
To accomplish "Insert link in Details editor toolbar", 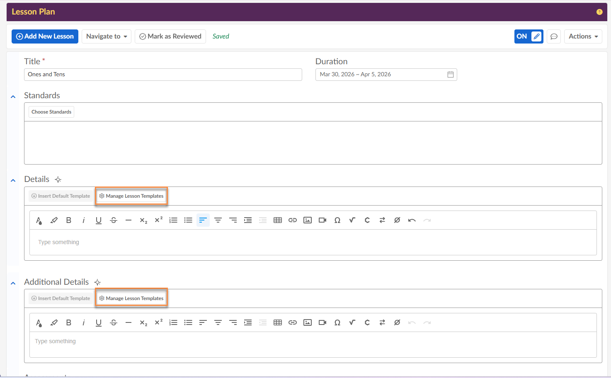I will (293, 220).
